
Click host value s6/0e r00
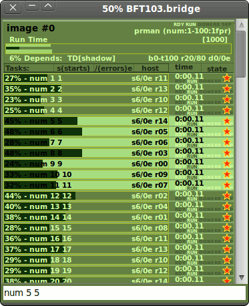150,164
